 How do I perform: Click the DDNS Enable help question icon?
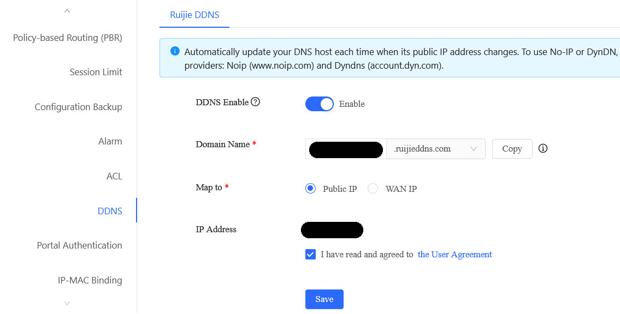click(x=256, y=102)
